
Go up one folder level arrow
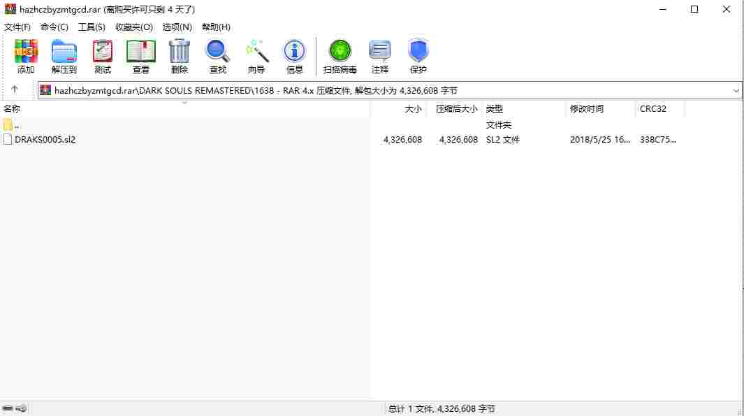coord(14,89)
